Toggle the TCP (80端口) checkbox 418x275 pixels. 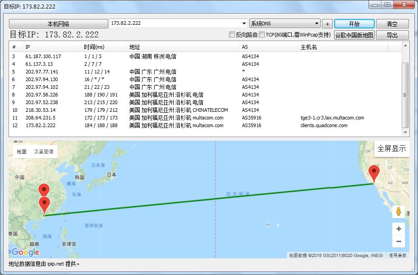tap(262, 35)
